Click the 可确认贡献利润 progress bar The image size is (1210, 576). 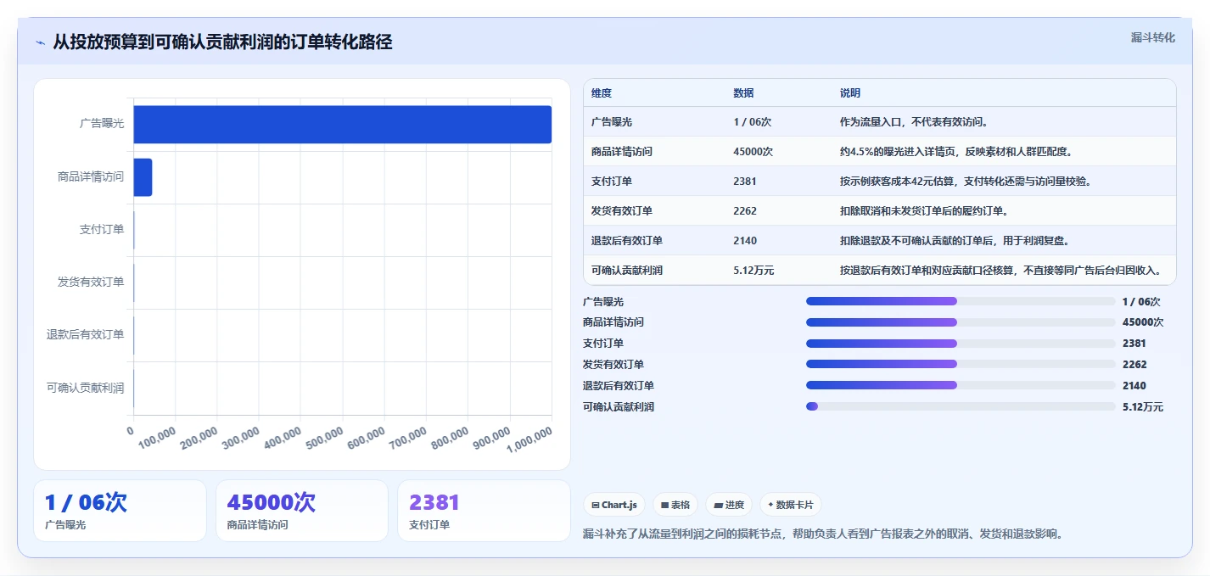[x=961, y=406]
